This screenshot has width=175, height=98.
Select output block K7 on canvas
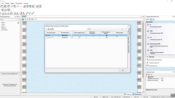(x=139, y=65)
